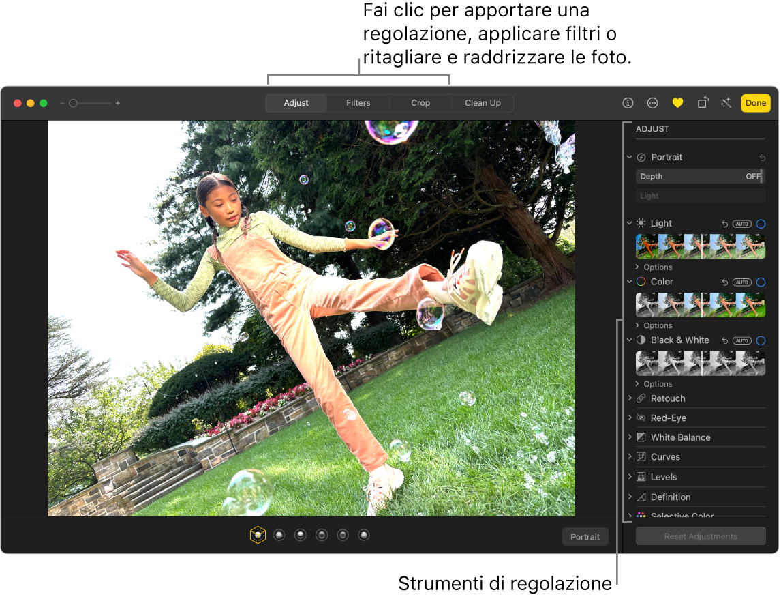Toggle the Depth setting off or on
This screenshot has height=599, width=781.
[752, 176]
